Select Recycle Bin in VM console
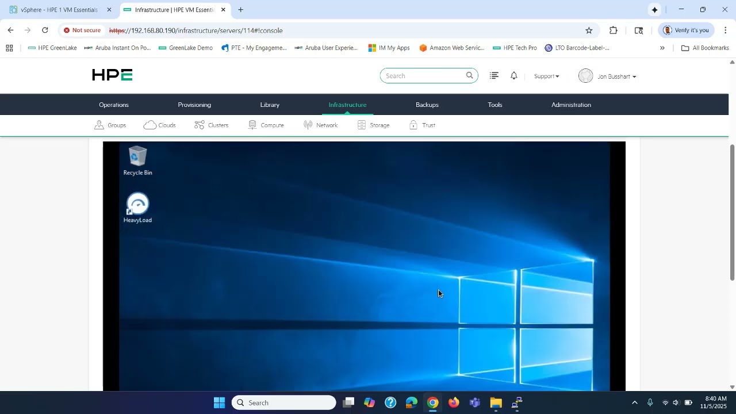The height and width of the screenshot is (414, 736). pyautogui.click(x=137, y=161)
